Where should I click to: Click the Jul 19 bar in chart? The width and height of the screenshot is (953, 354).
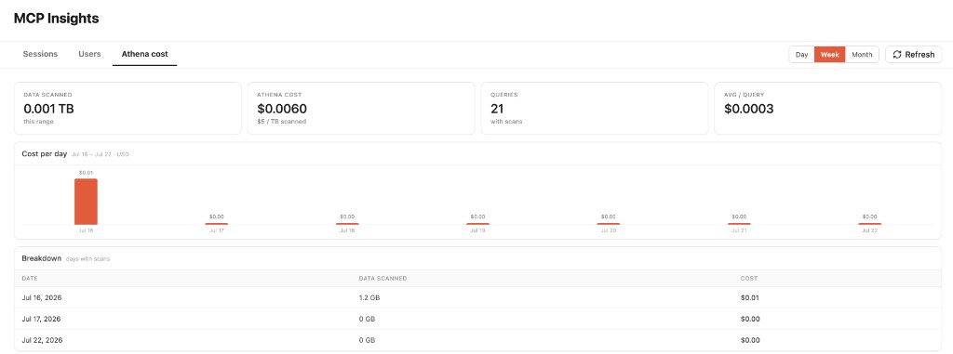click(x=477, y=224)
